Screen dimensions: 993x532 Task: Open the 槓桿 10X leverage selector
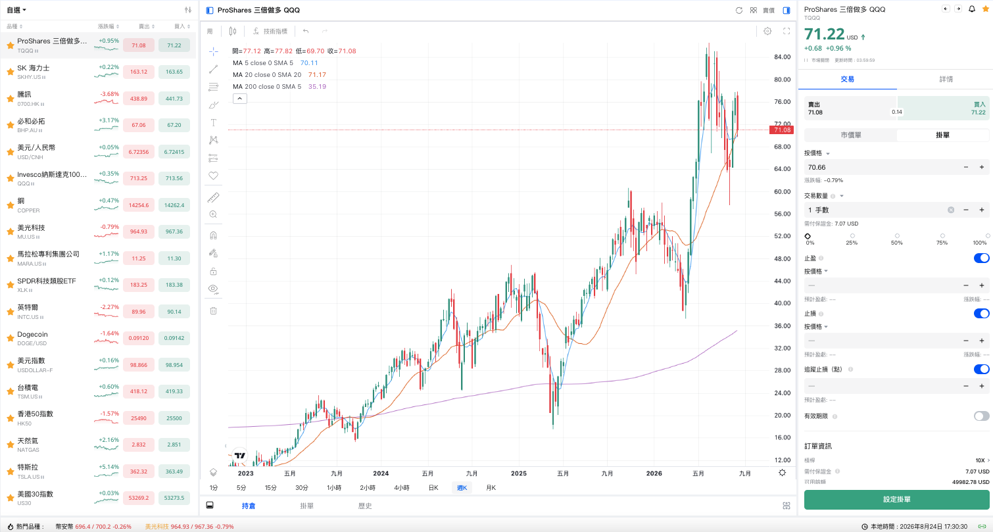[982, 460]
